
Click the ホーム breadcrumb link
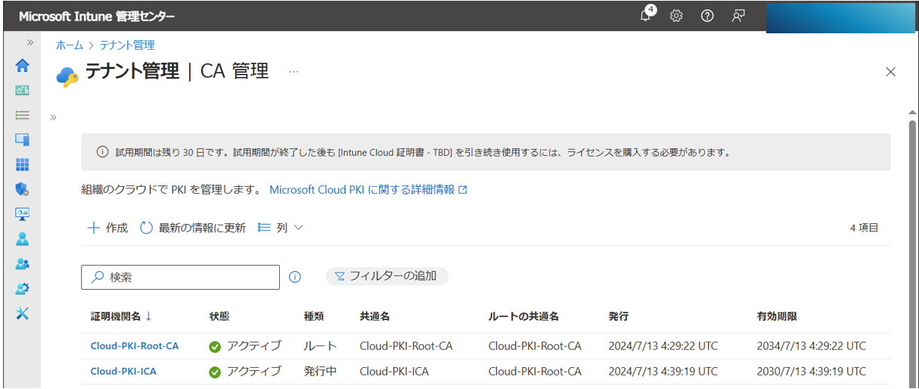pyautogui.click(x=69, y=45)
